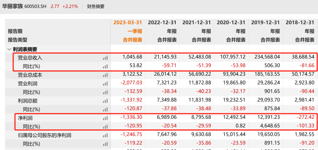Click revenue value 1,045.68
Viewport: 318px width, 150px height.
132,57
